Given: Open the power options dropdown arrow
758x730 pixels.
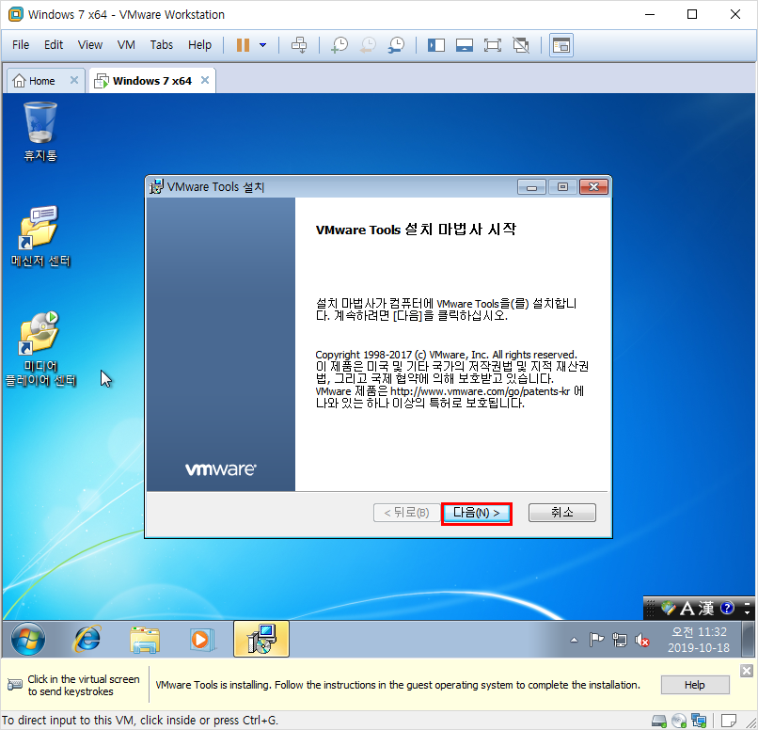Looking at the screenshot, I should [263, 45].
